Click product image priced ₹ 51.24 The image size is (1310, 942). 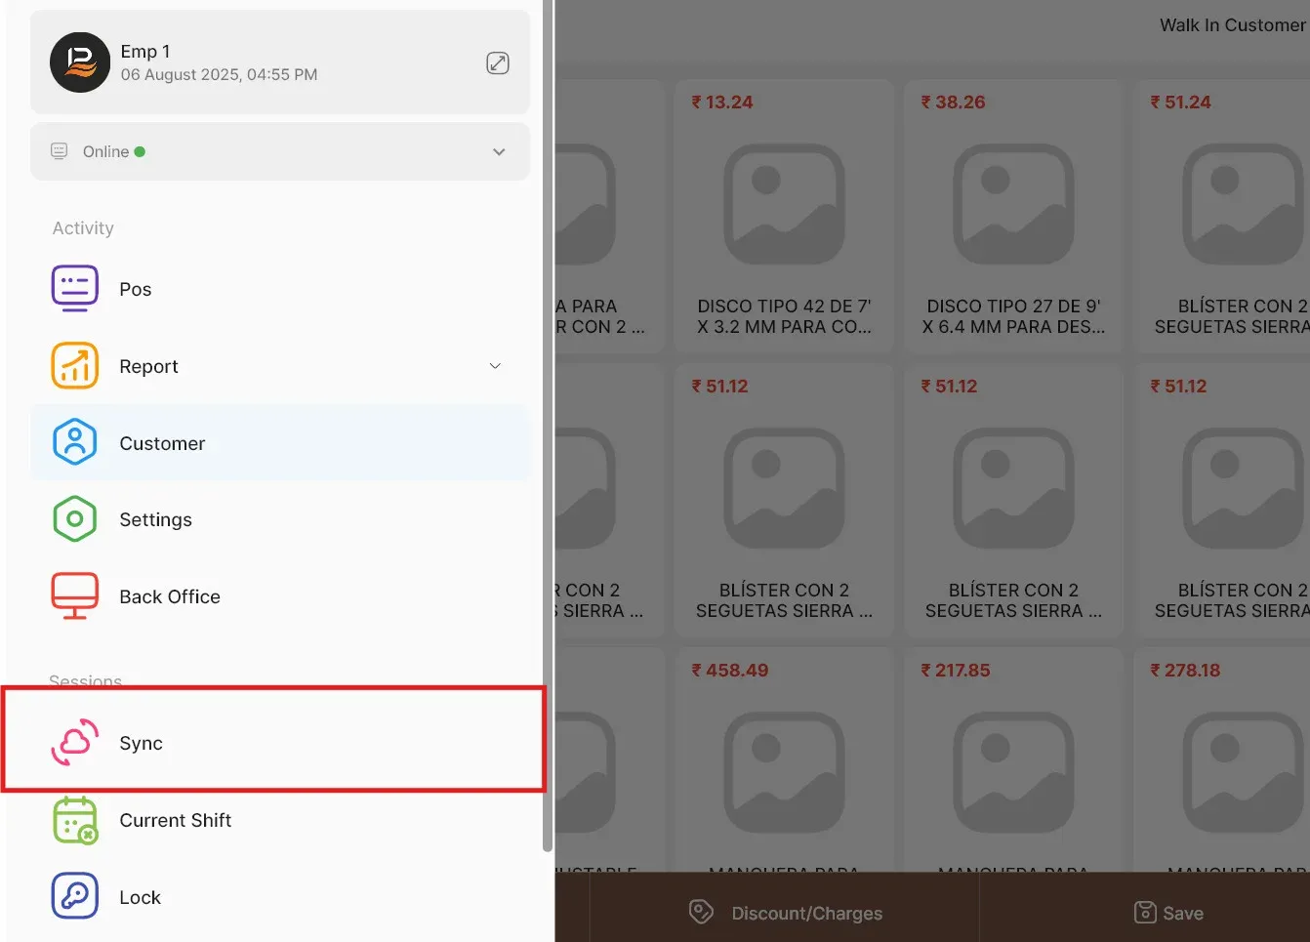pyautogui.click(x=1243, y=204)
